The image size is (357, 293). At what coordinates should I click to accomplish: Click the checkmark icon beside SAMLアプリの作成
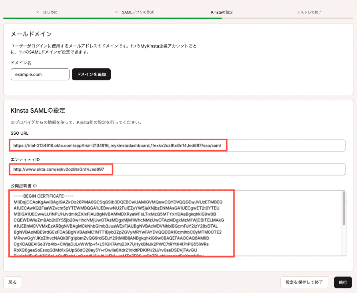pos(116,12)
